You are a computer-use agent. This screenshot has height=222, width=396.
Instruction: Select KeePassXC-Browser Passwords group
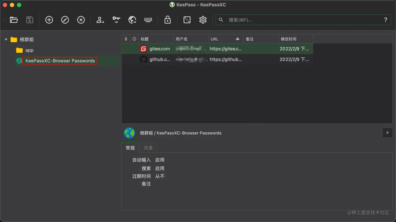pyautogui.click(x=60, y=61)
